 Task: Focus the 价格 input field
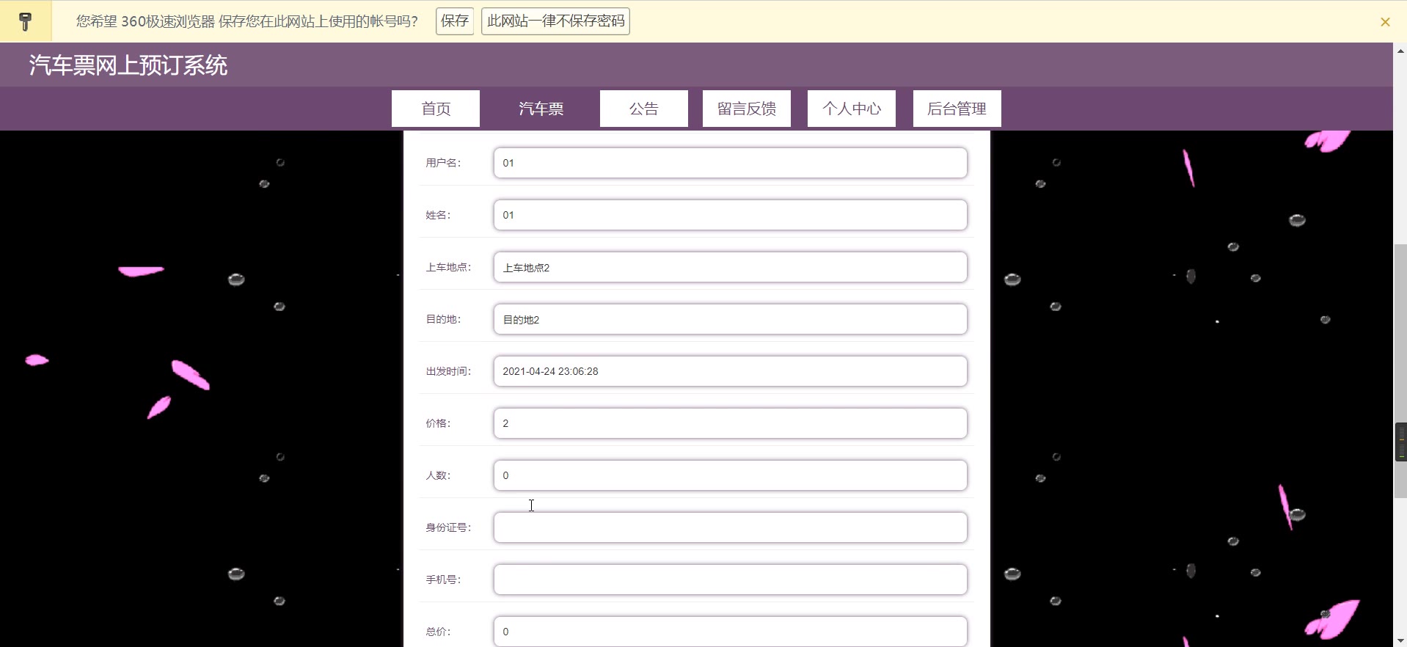(x=731, y=423)
